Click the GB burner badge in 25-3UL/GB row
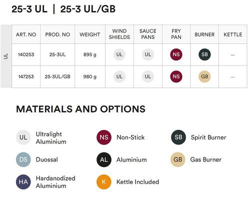 (x=204, y=76)
